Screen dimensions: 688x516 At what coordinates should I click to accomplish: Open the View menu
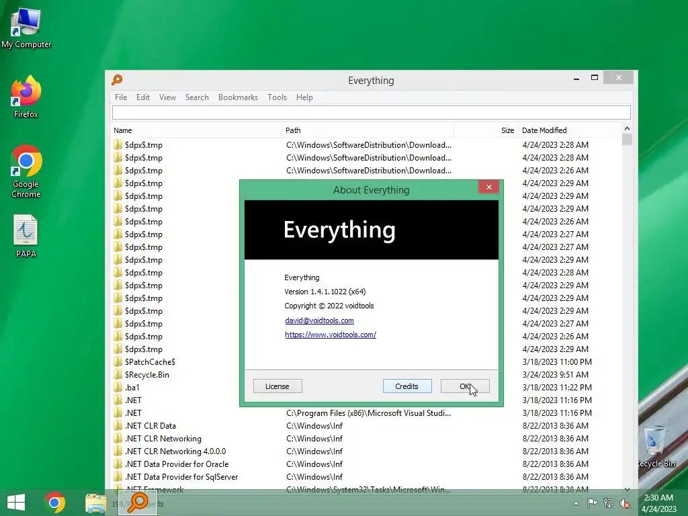click(167, 97)
